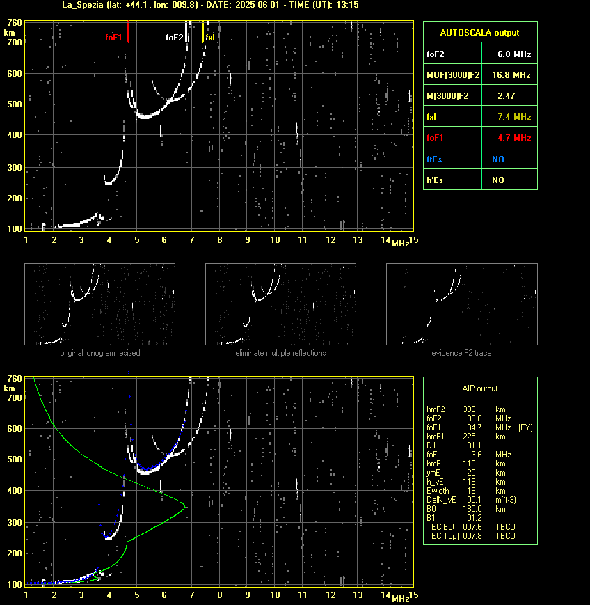590x605 pixels.
Task: Click the Ewidth 19 km row
Action: click(x=466, y=491)
